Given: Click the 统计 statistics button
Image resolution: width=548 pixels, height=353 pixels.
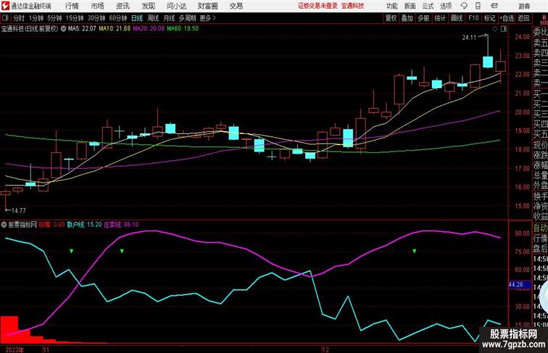Looking at the screenshot, I should 440,18.
